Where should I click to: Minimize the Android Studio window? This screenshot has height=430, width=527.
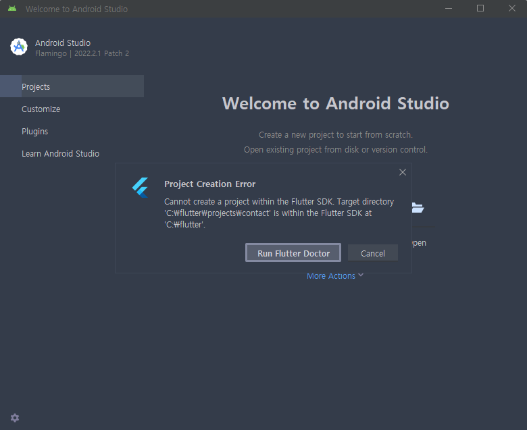tap(449, 8)
